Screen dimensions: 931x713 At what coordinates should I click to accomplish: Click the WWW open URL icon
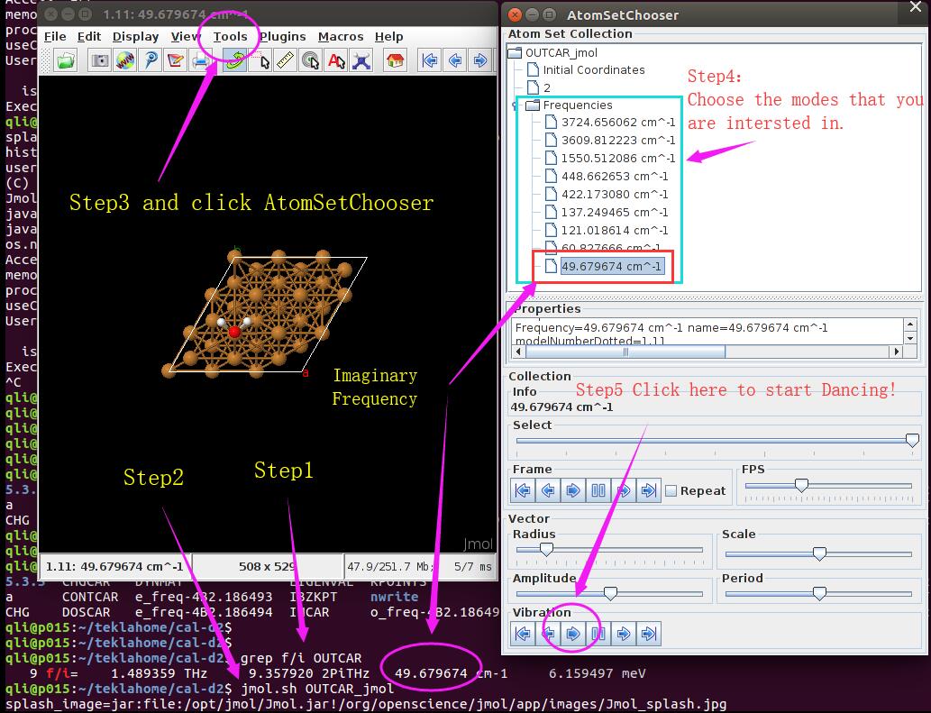tap(125, 60)
